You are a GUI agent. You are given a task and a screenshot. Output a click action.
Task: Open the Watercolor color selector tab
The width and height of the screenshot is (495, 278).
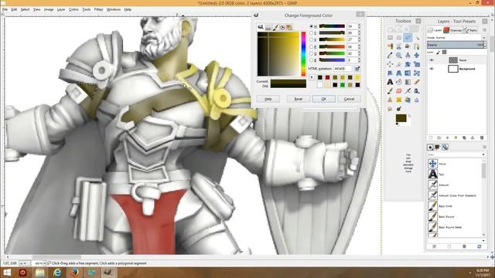click(x=275, y=28)
